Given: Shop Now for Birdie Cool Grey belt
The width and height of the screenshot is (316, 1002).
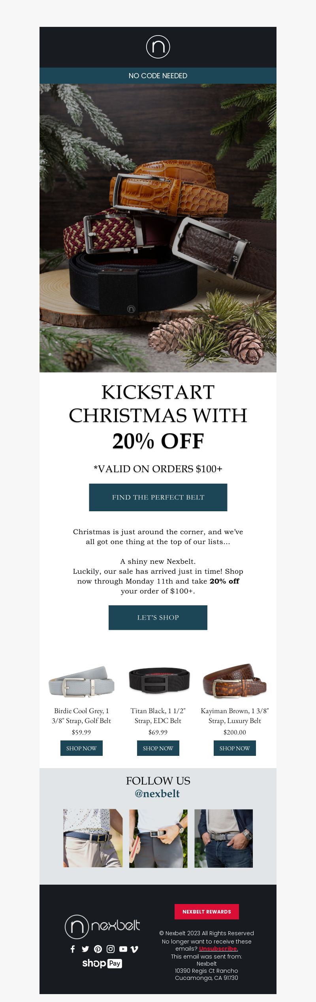Looking at the screenshot, I should point(81,748).
